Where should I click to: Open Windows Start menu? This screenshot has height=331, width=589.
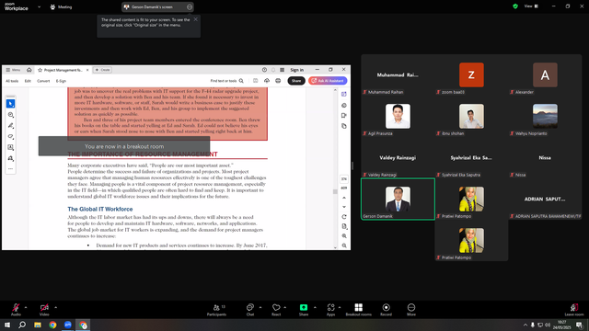tap(7, 325)
